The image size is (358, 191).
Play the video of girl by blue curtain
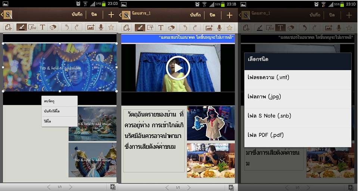pos(178,68)
